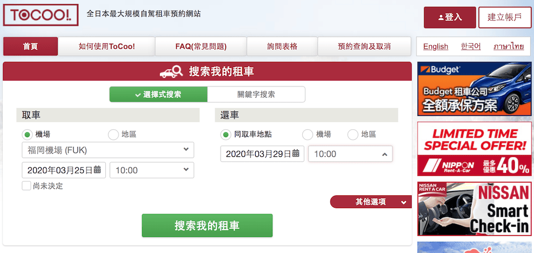The height and width of the screenshot is (253, 534).
Task: Click the ToCoo! logo
Action: pyautogui.click(x=41, y=15)
